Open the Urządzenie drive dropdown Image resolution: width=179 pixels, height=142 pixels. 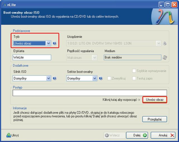coord(114,43)
